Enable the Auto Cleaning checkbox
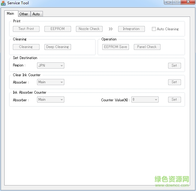Screen dimensions: 196x191 (x=154, y=29)
